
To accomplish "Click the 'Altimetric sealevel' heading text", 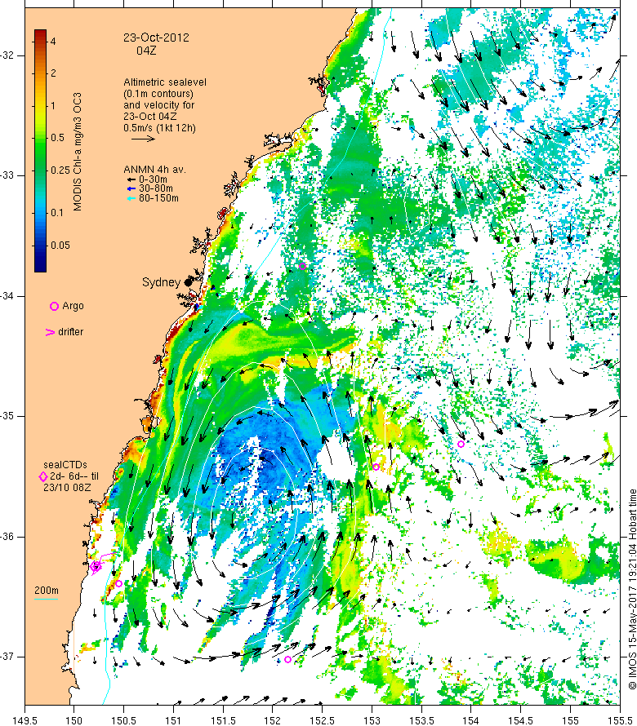I will [x=165, y=82].
